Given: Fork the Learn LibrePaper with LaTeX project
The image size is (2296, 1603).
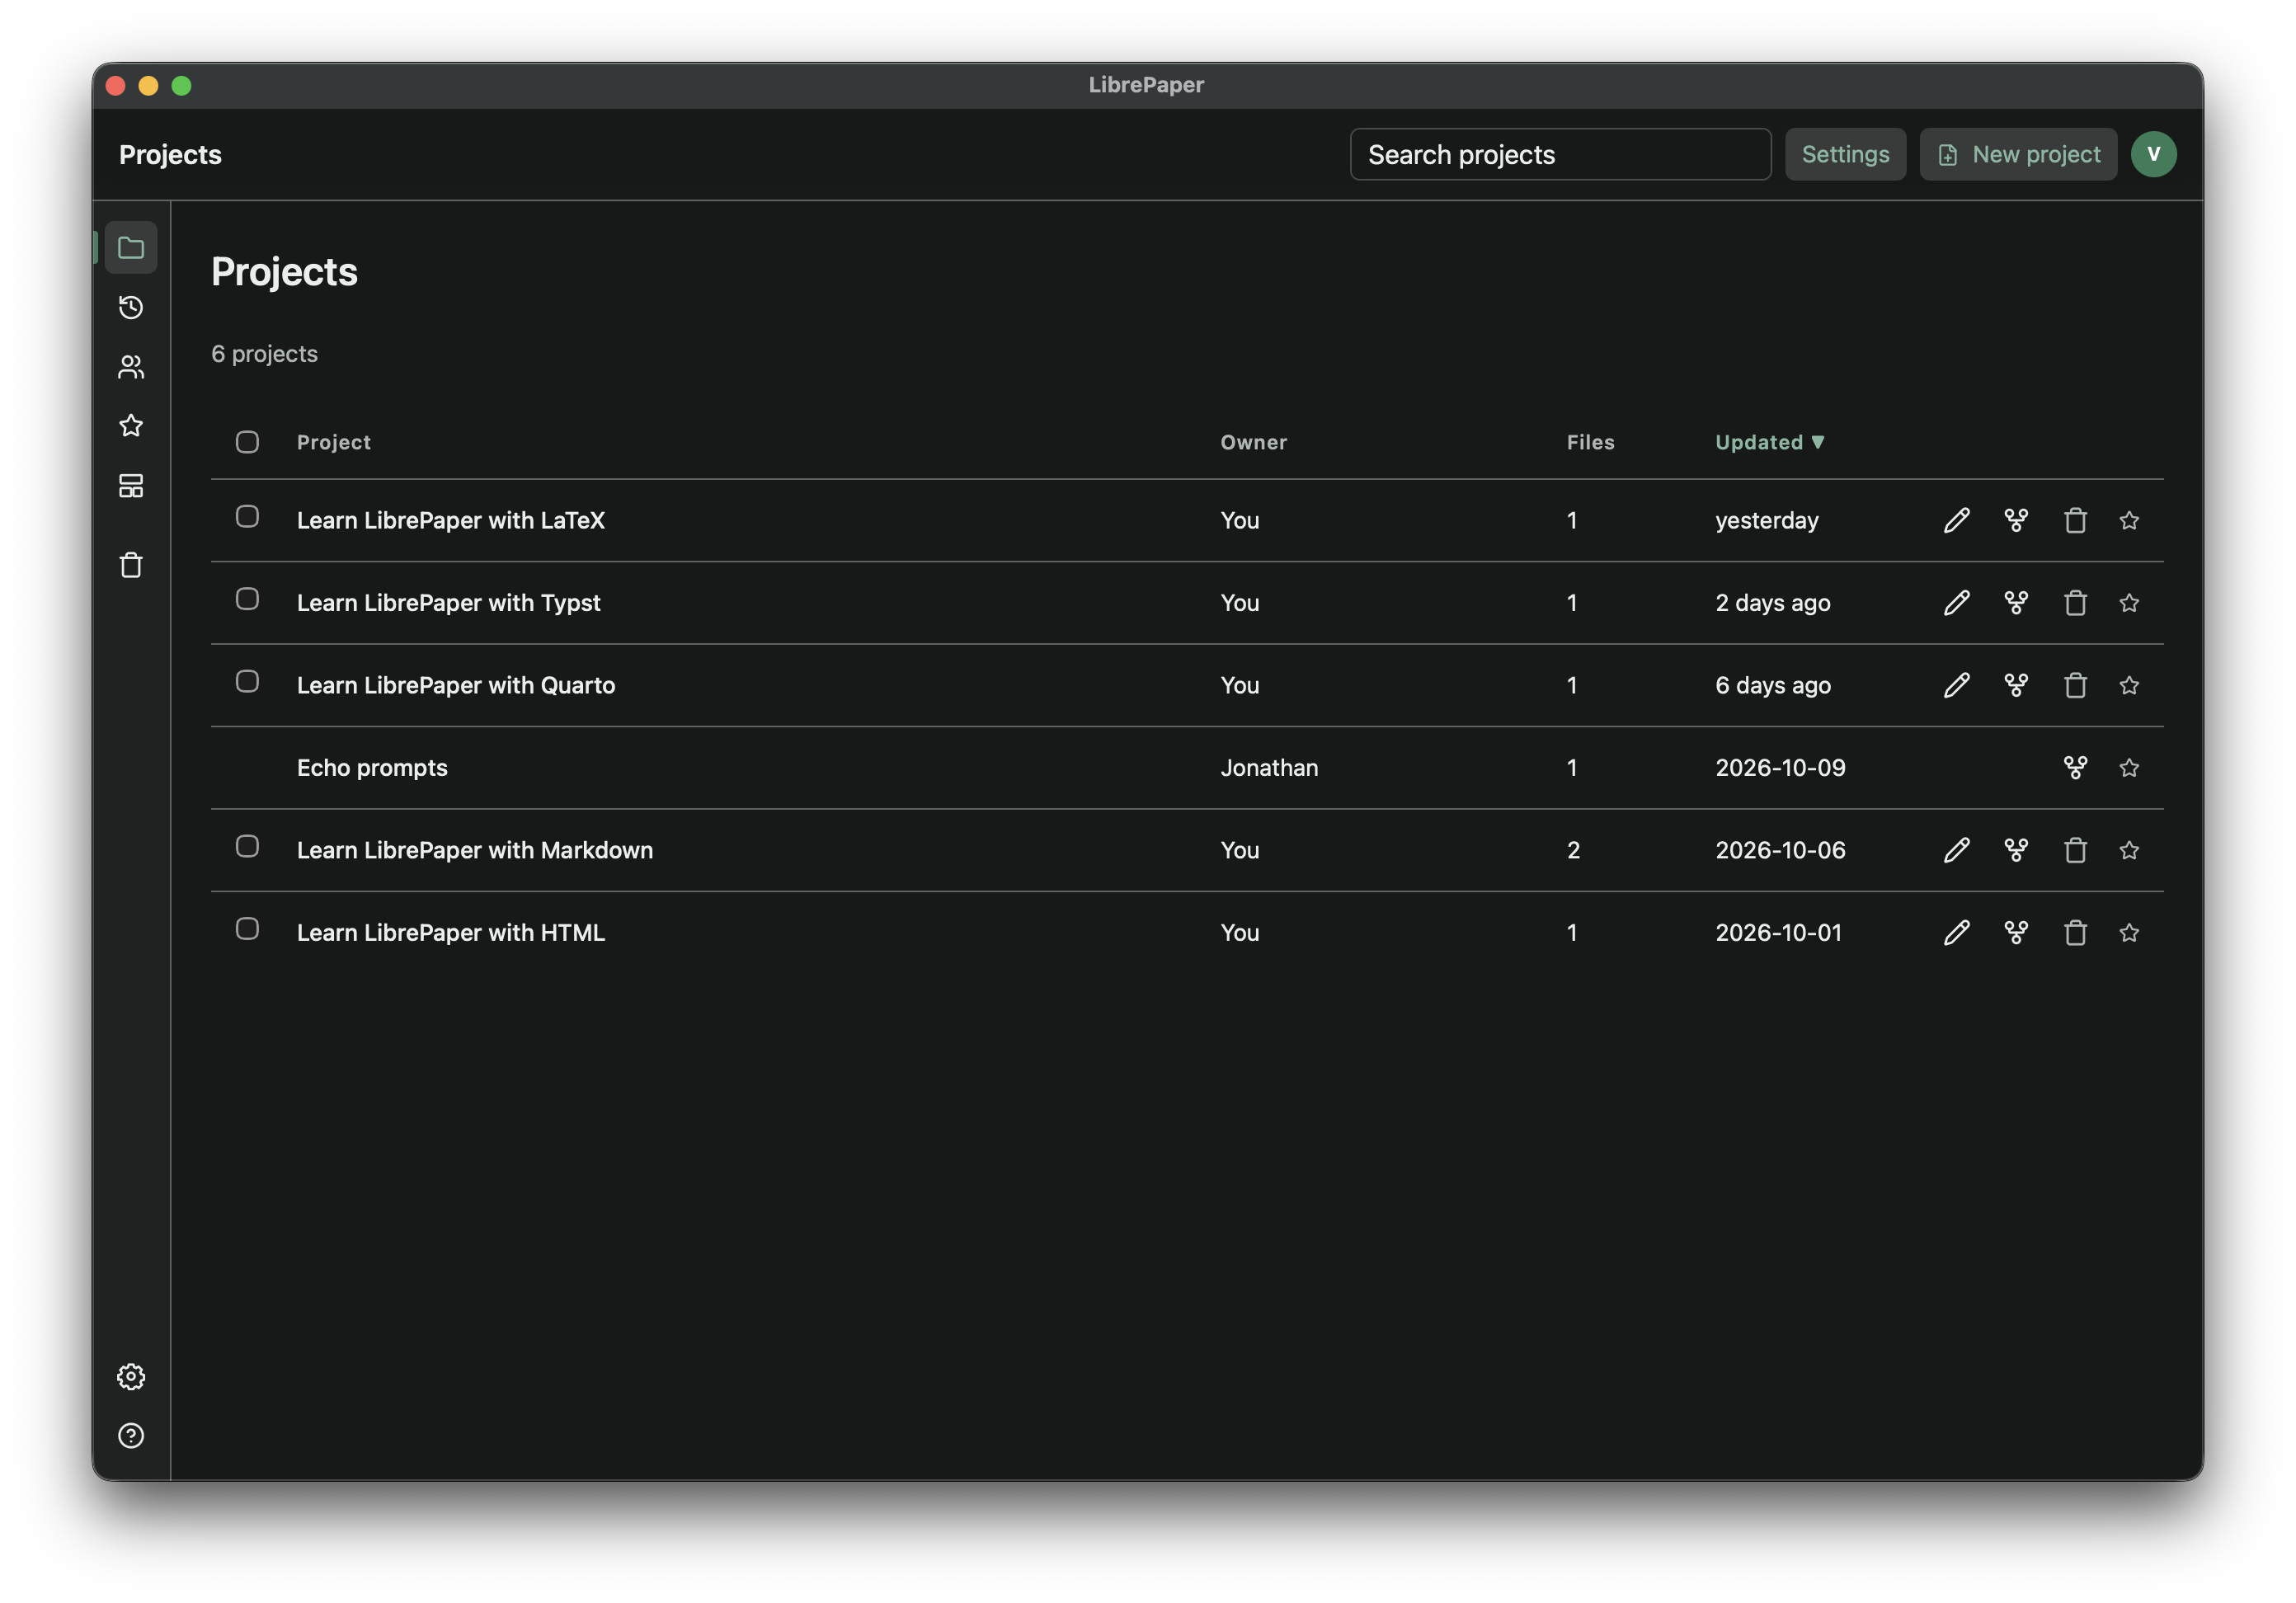Looking at the screenshot, I should [x=2016, y=520].
